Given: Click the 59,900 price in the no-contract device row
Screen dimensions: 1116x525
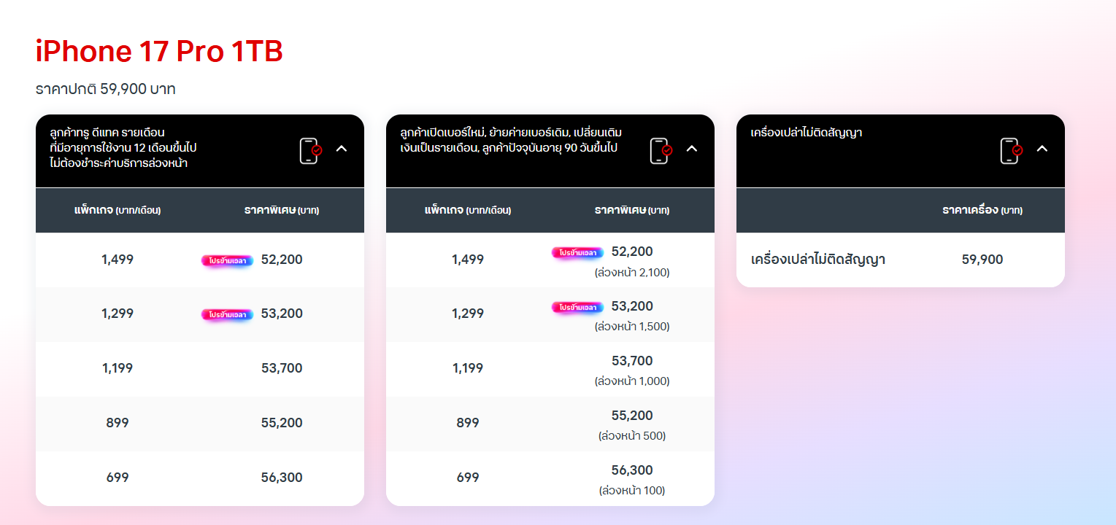Looking at the screenshot, I should point(982,260).
